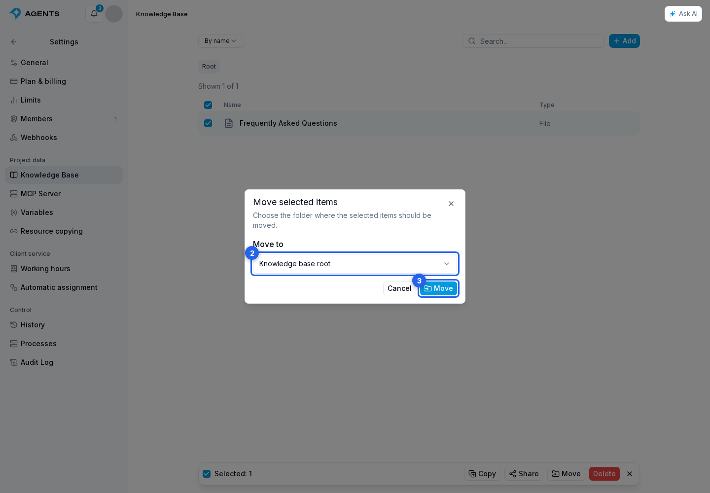
Task: Toggle the select-all checkbox in header
Action: point(208,105)
